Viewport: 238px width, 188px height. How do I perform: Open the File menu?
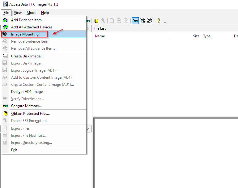click(6, 13)
